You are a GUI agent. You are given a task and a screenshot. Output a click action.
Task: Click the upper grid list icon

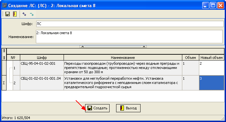point(4,51)
